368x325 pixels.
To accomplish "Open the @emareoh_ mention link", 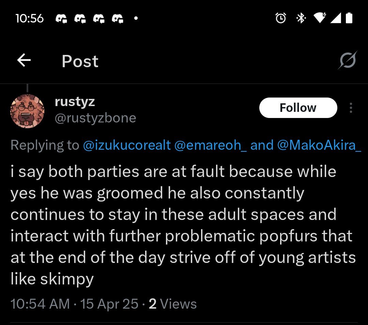I will (x=210, y=145).
